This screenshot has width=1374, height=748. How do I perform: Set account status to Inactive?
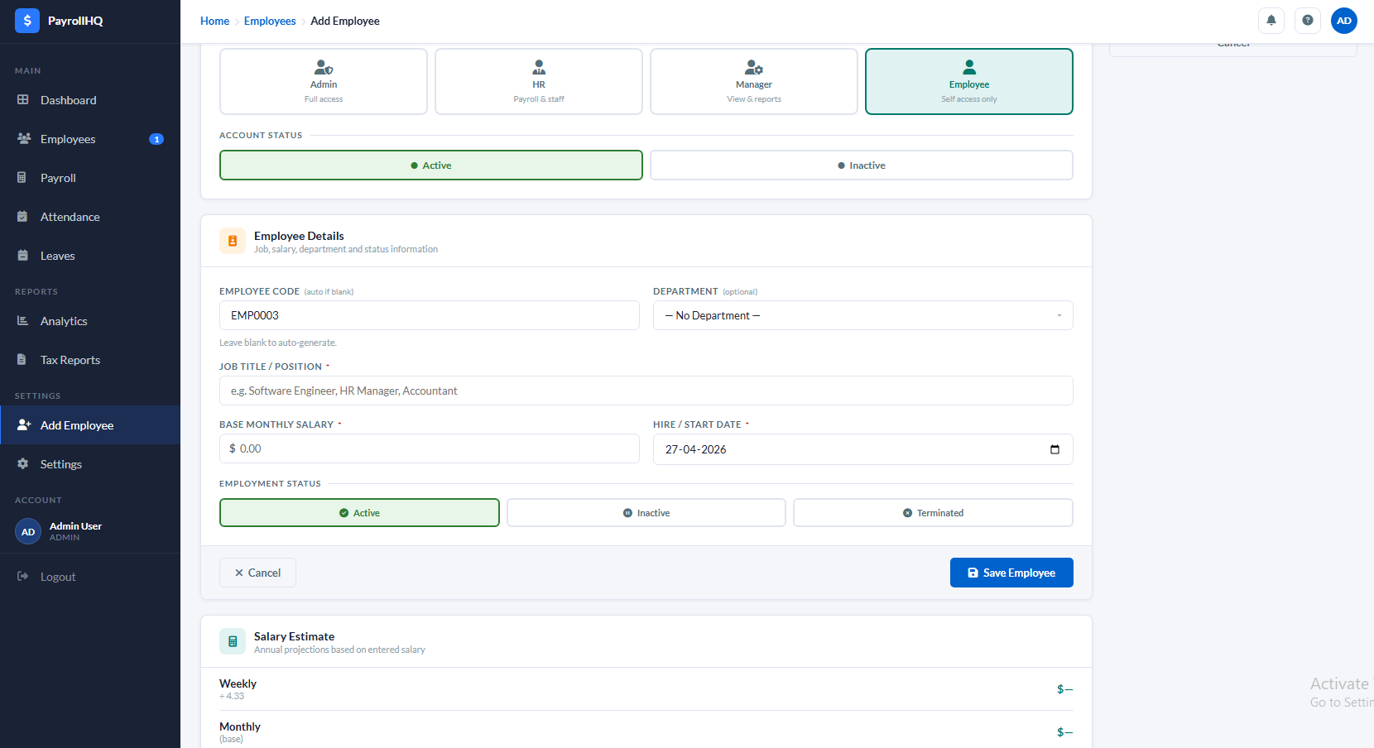(x=861, y=165)
